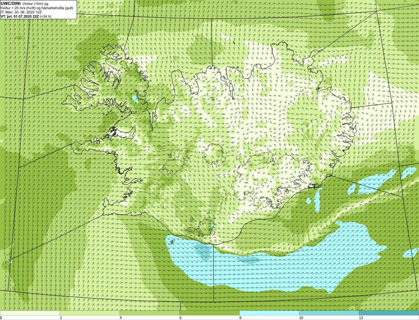Click the title line 'UWC/DINI: Vindur (10m) og'
419x320 pixels.
(x=25, y=4)
